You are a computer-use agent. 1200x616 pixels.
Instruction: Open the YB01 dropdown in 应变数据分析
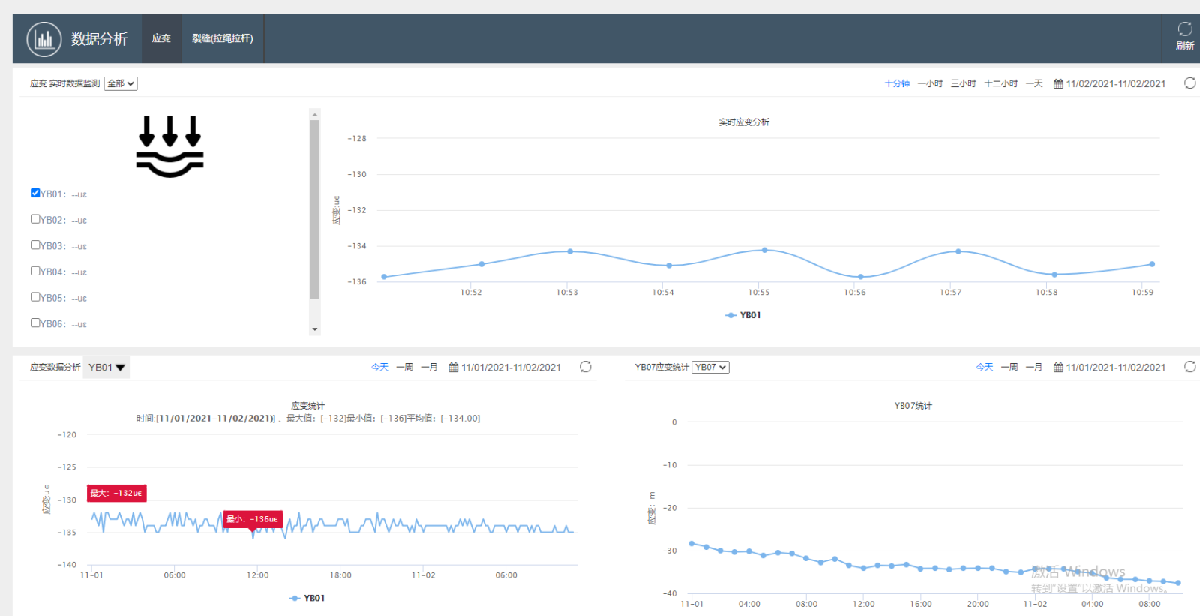click(x=106, y=367)
